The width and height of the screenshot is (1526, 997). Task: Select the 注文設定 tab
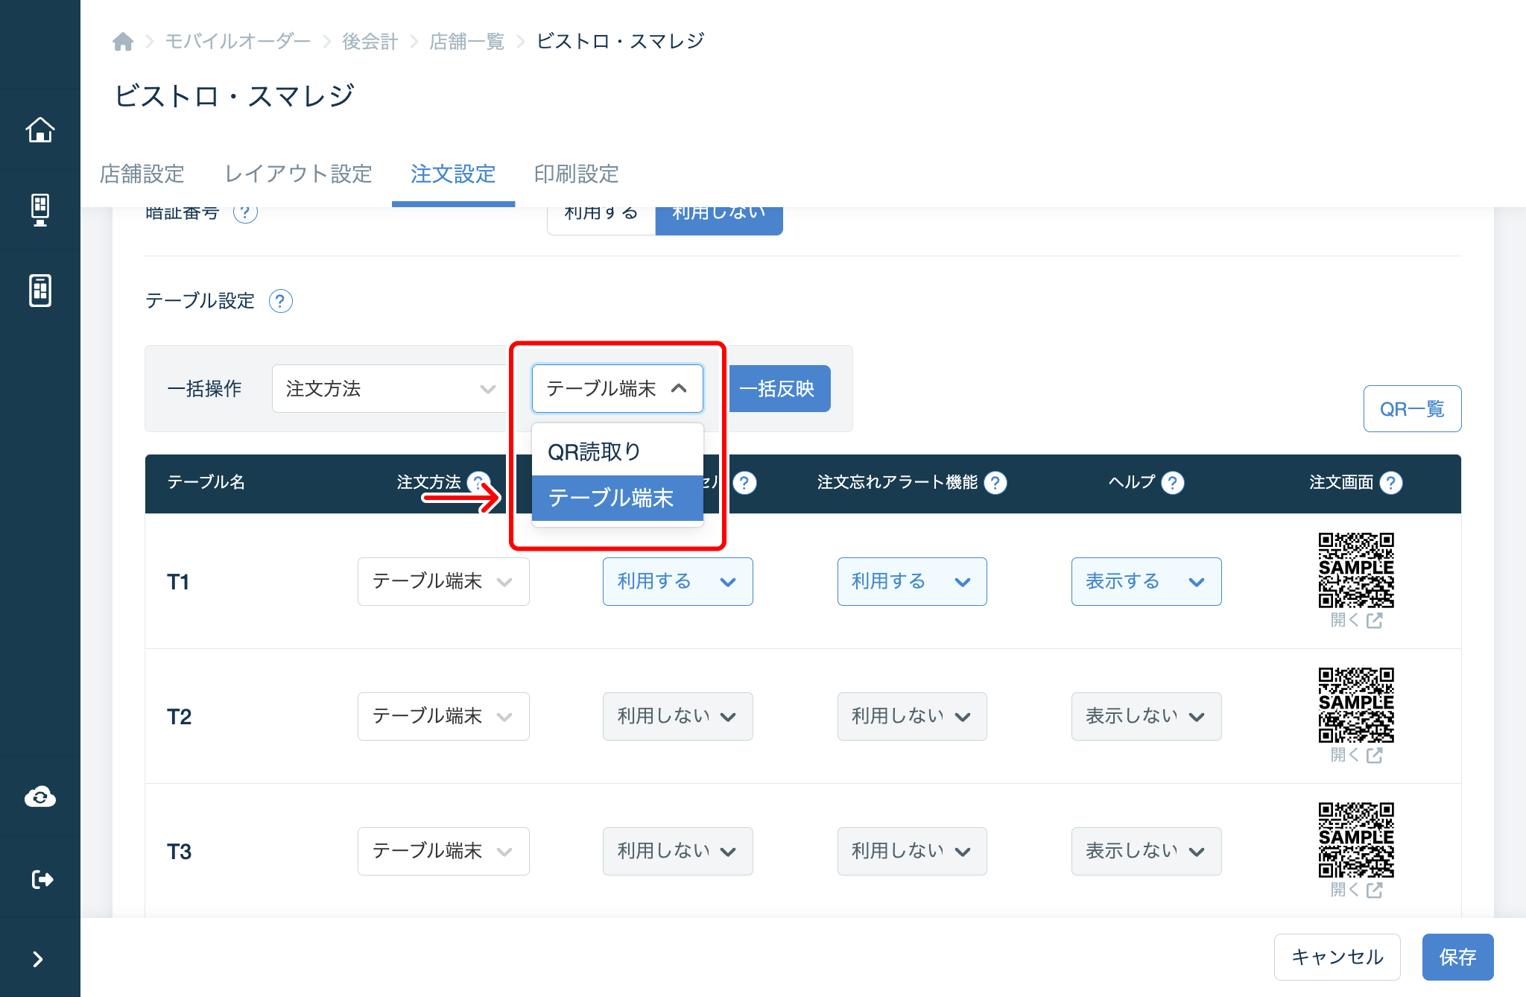tap(453, 174)
